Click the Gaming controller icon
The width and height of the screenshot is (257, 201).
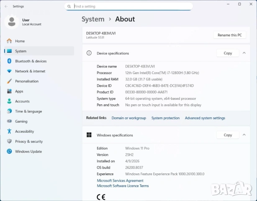[x=9, y=121]
